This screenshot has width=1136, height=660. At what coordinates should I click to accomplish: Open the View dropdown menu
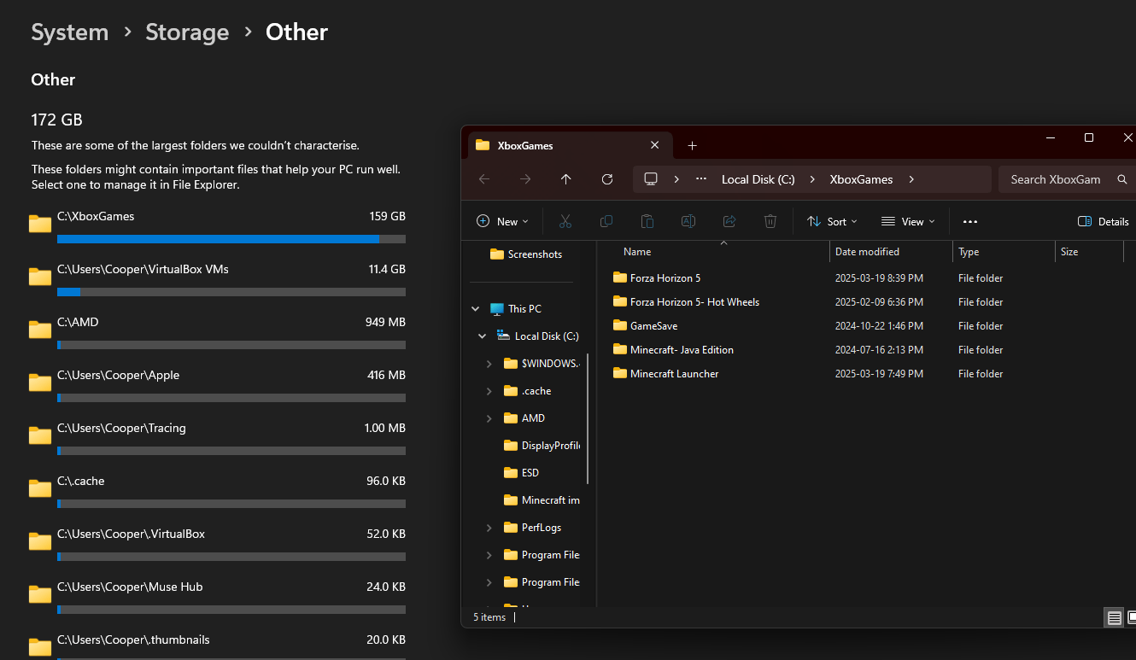coord(908,221)
